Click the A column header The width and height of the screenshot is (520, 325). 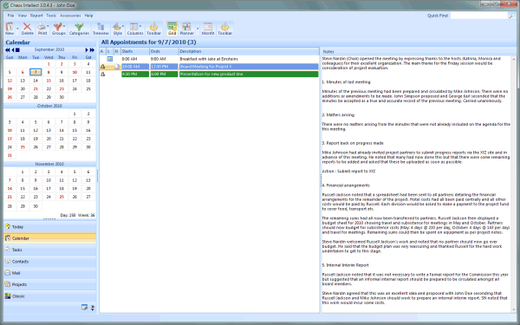[102, 51]
